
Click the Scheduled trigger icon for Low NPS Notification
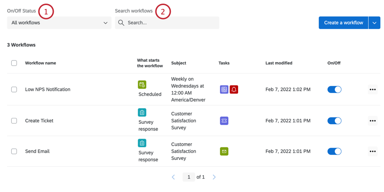click(142, 84)
